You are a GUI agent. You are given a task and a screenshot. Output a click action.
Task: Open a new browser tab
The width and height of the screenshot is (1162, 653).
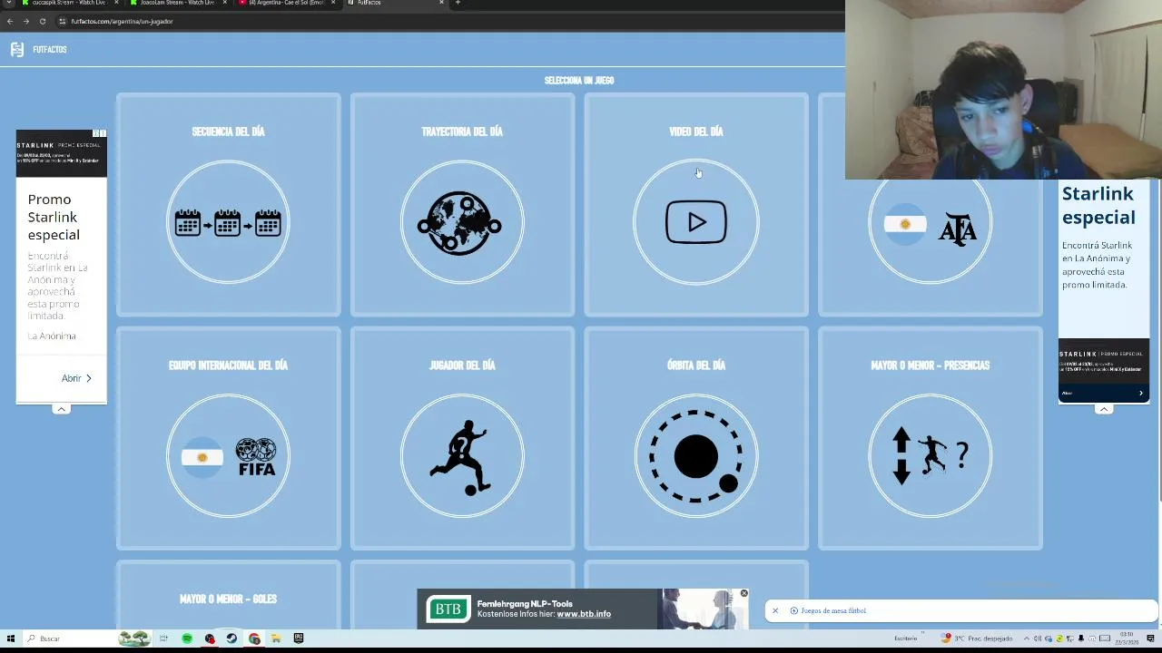[458, 3]
